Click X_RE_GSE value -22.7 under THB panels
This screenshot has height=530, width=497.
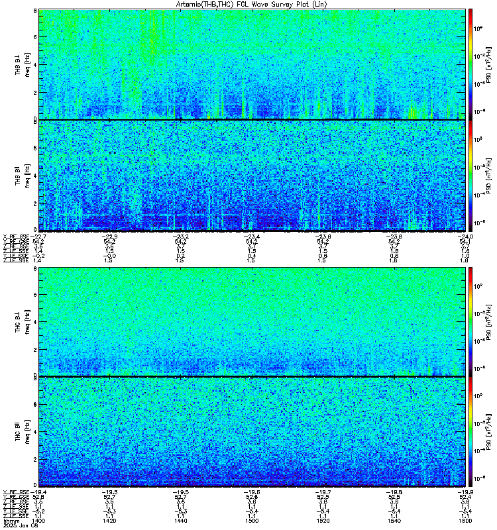click(38, 237)
